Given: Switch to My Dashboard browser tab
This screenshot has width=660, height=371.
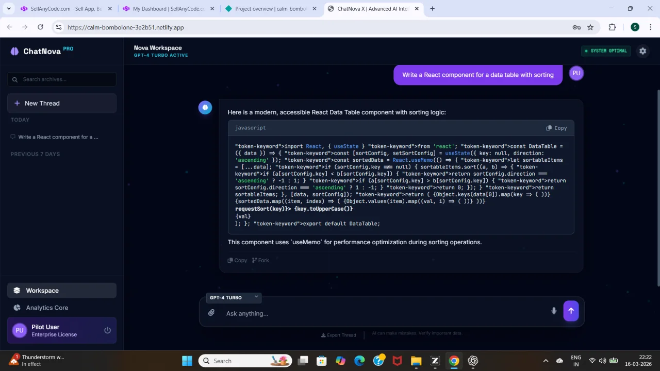Looking at the screenshot, I should 168,9.
